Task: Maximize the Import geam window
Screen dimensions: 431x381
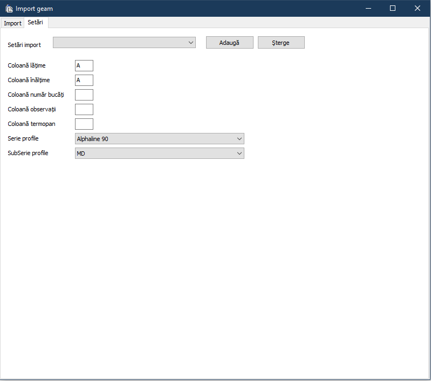Action: click(393, 8)
